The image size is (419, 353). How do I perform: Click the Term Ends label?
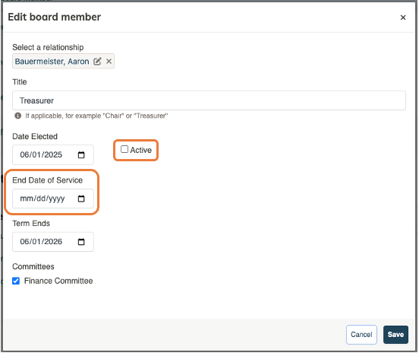click(31, 224)
